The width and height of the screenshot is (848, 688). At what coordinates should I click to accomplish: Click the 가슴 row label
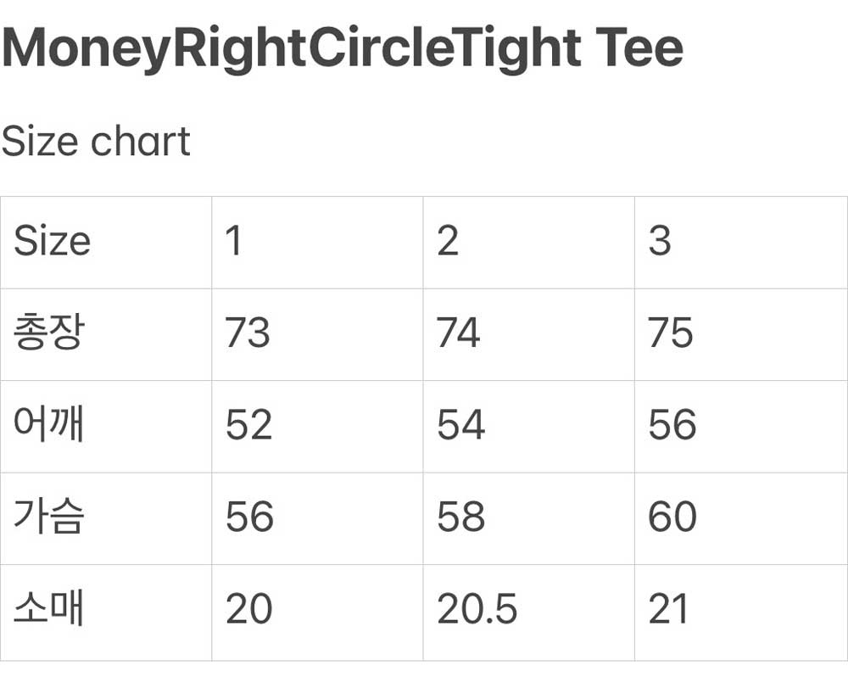[48, 516]
